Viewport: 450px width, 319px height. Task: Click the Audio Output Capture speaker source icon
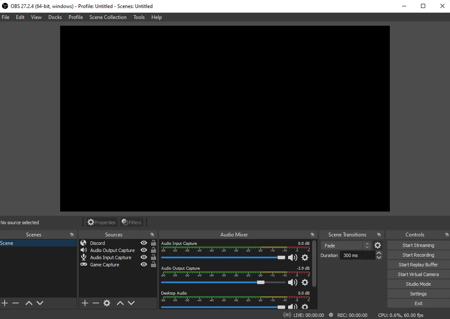pos(84,250)
